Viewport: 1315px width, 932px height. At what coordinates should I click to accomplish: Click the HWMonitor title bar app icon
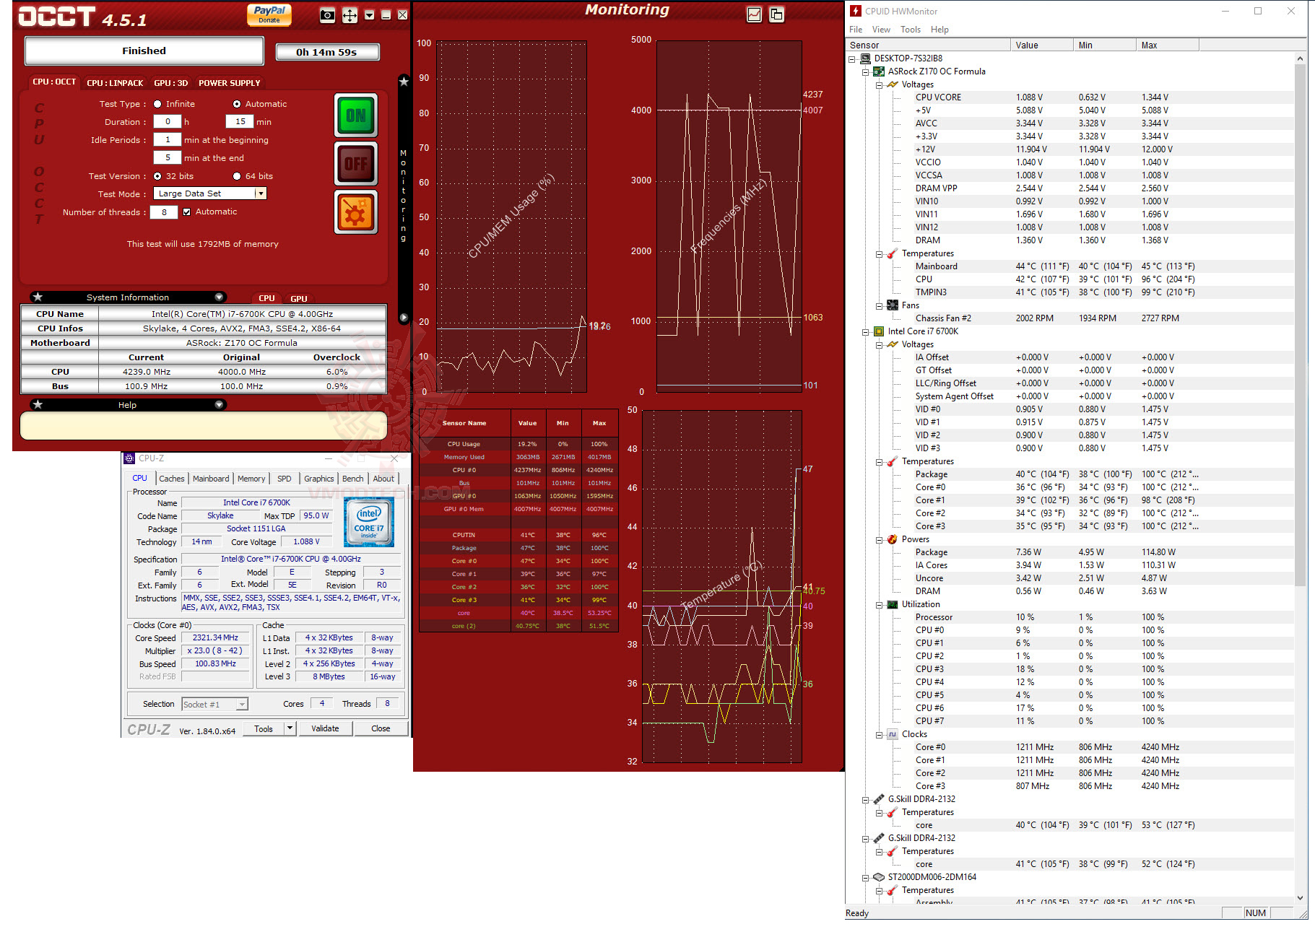[x=856, y=11]
